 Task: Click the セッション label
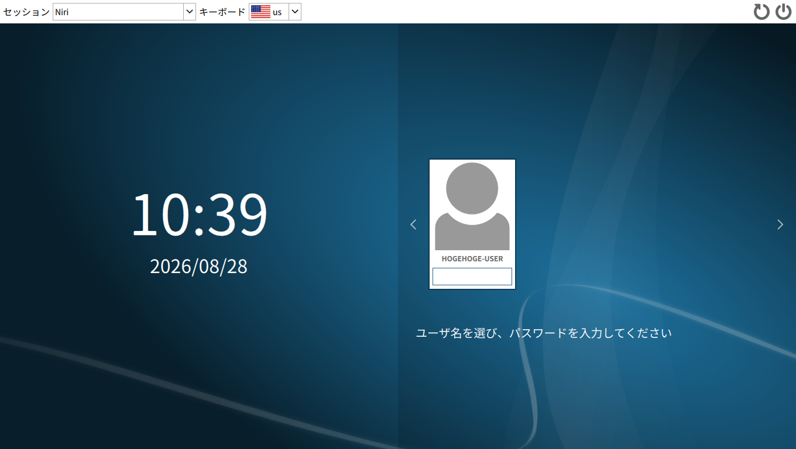[26, 12]
